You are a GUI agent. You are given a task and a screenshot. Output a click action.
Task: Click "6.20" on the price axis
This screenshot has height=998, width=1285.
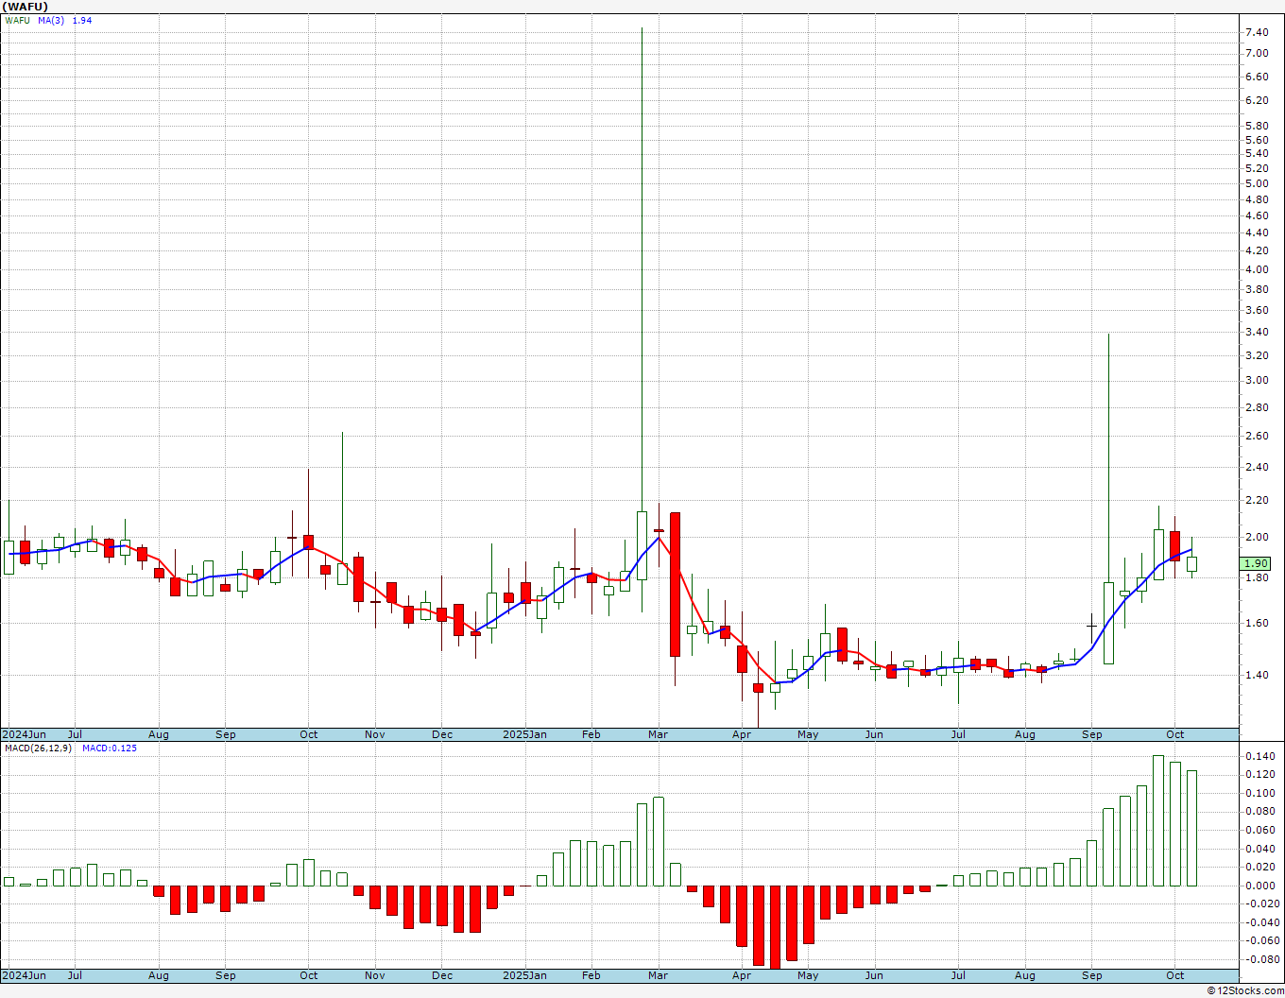tap(1257, 100)
